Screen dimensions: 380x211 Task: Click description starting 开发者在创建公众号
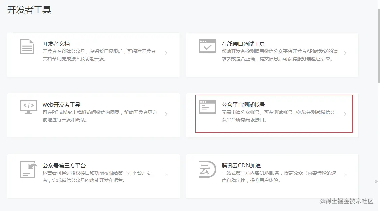pos(99,55)
